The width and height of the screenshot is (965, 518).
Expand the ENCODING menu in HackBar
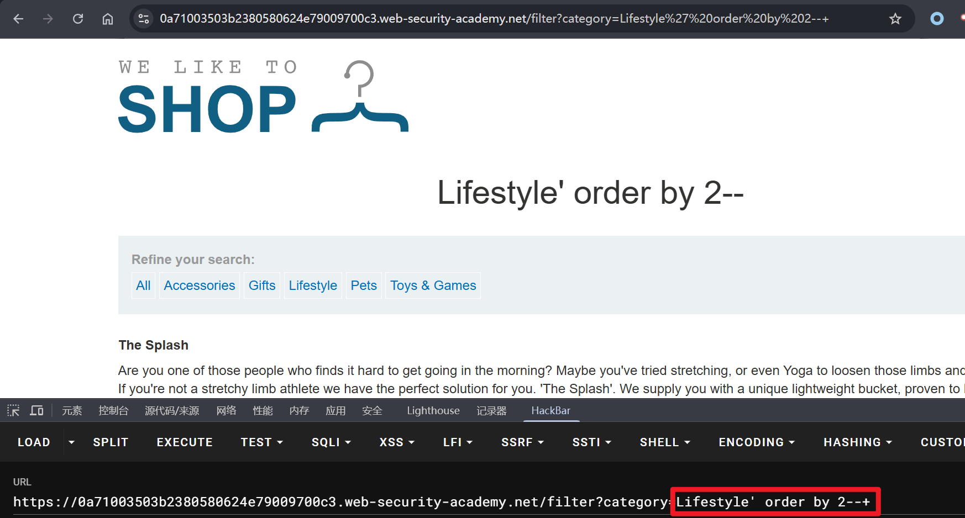click(756, 442)
